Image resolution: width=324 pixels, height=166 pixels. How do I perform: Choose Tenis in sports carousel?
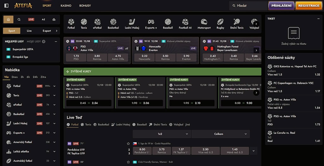point(84,24)
